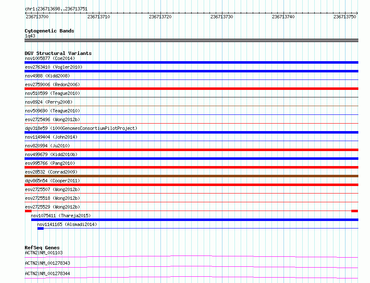Click the gray 1q43 cytogenetic band bar
This screenshot has height=283, width=370.
coord(191,40)
